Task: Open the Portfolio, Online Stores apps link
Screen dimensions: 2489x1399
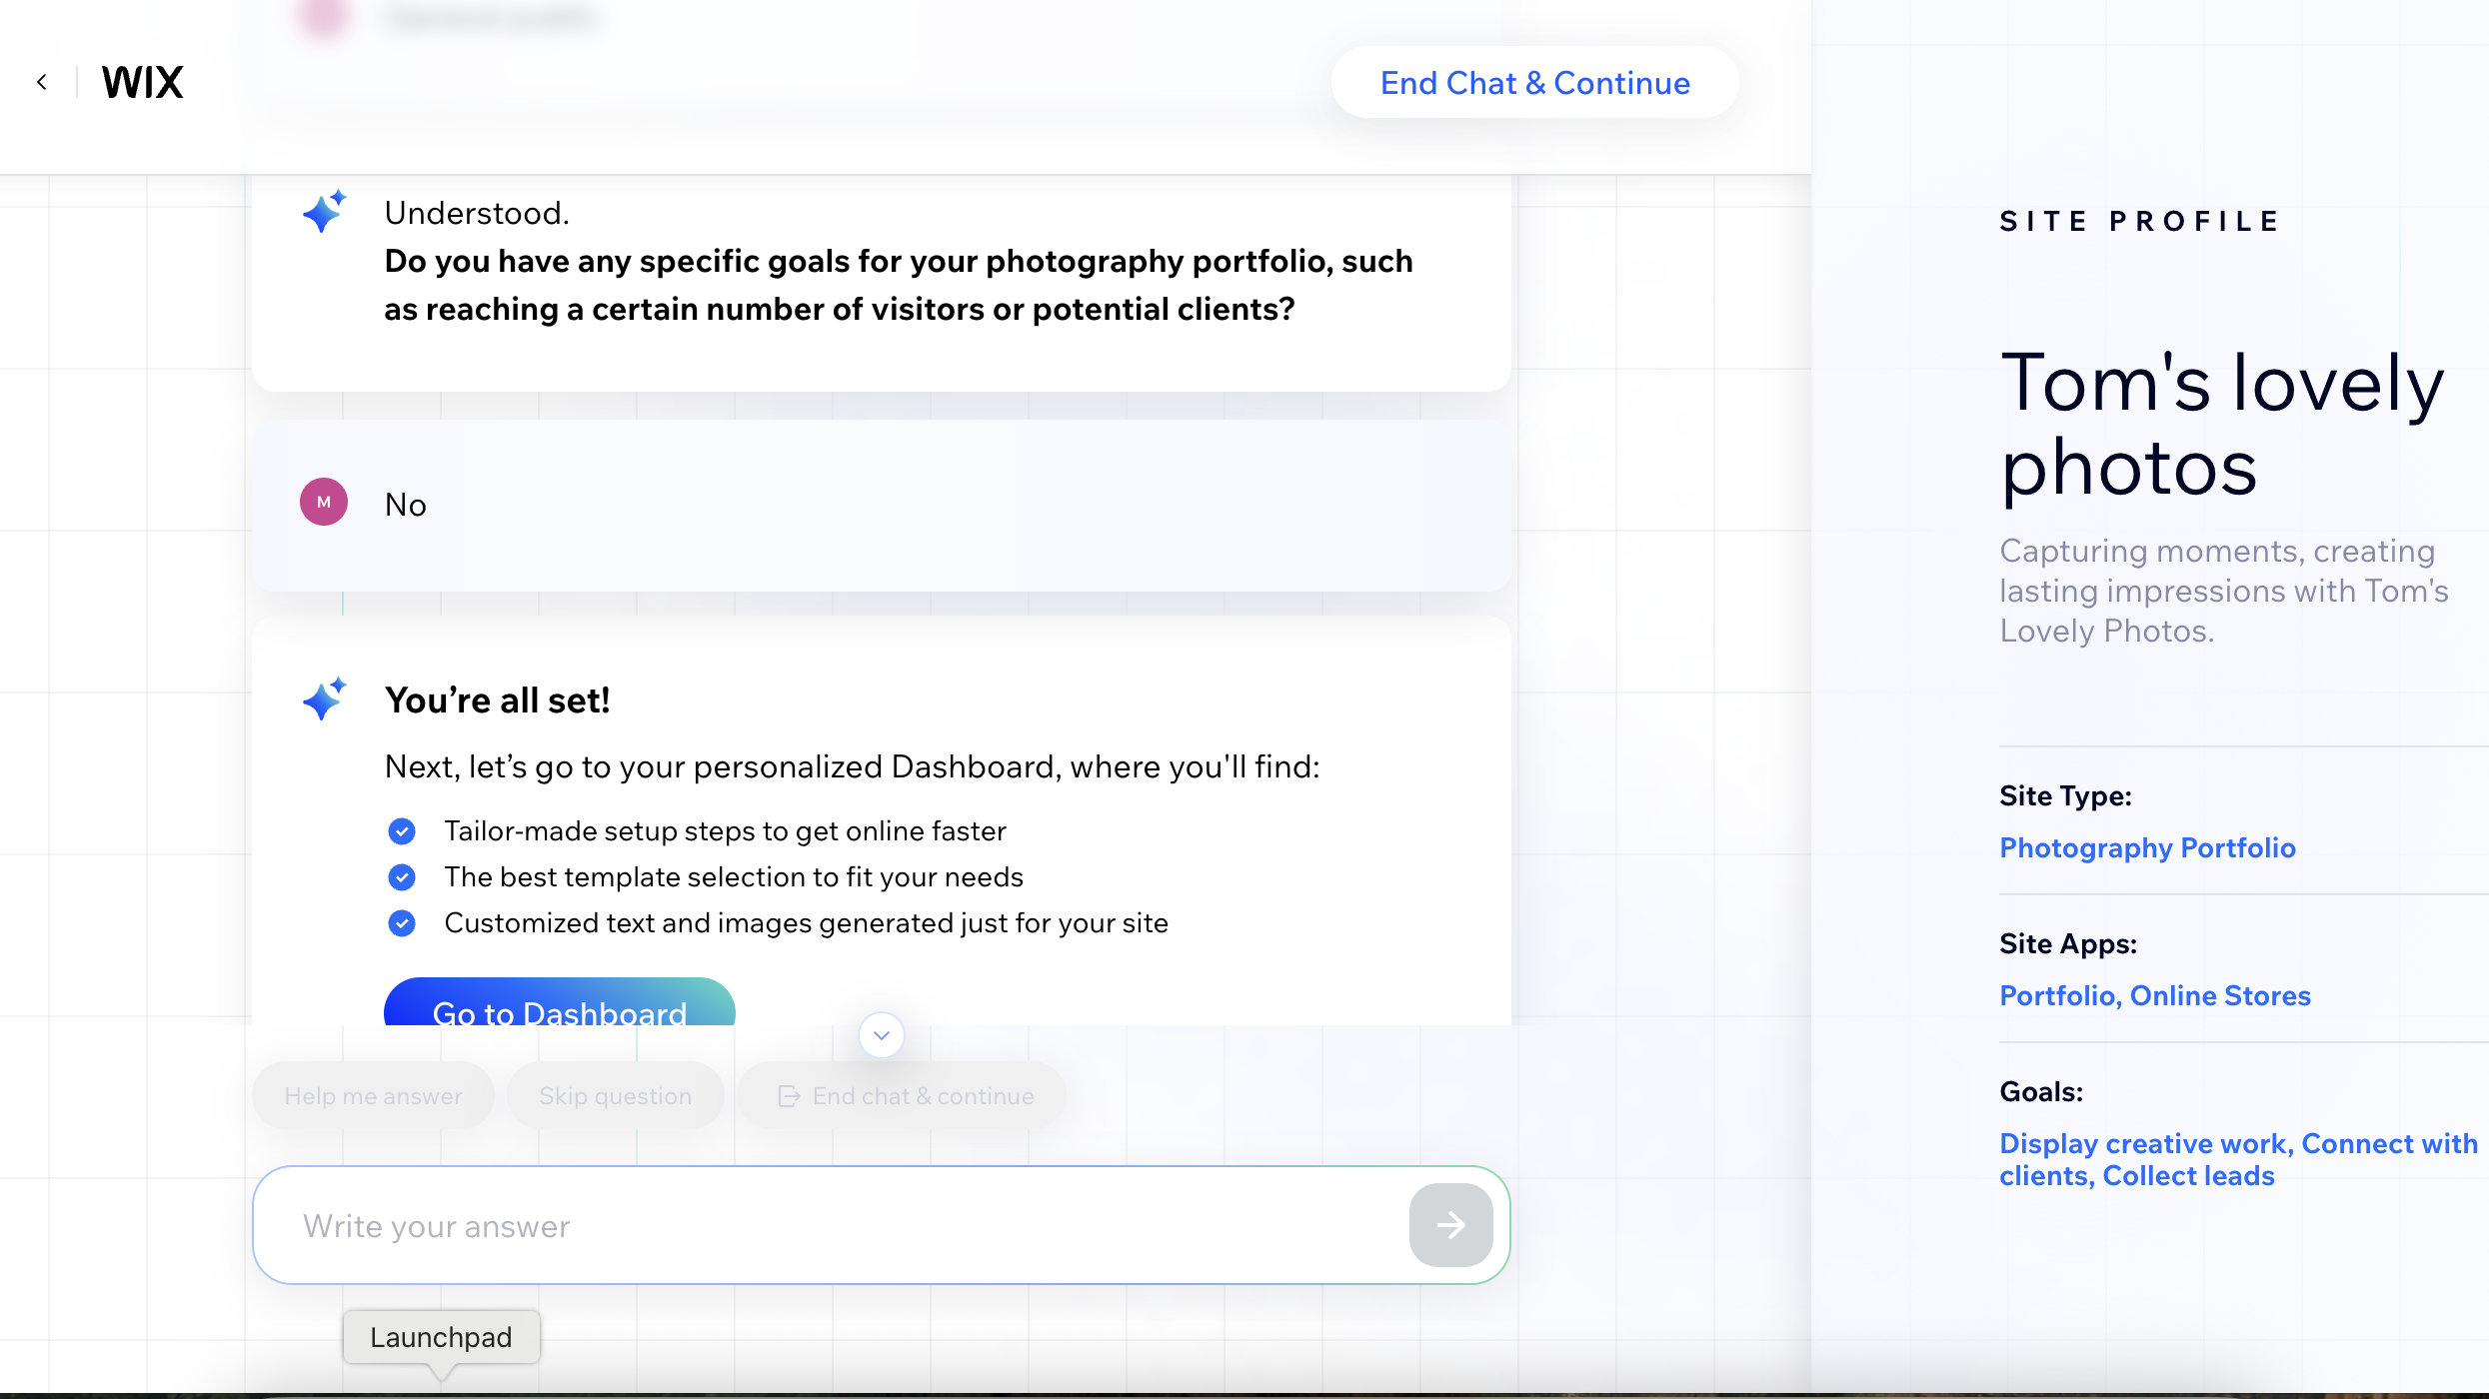Action: (x=2154, y=995)
